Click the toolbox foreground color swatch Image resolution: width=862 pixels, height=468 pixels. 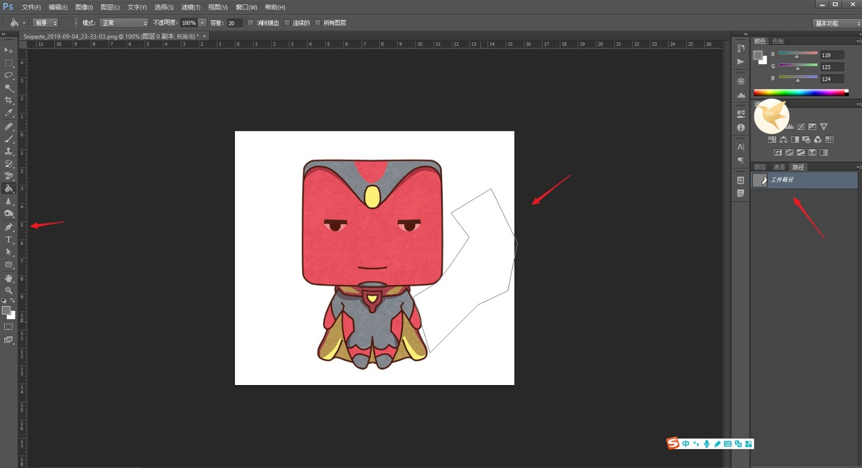point(6,310)
